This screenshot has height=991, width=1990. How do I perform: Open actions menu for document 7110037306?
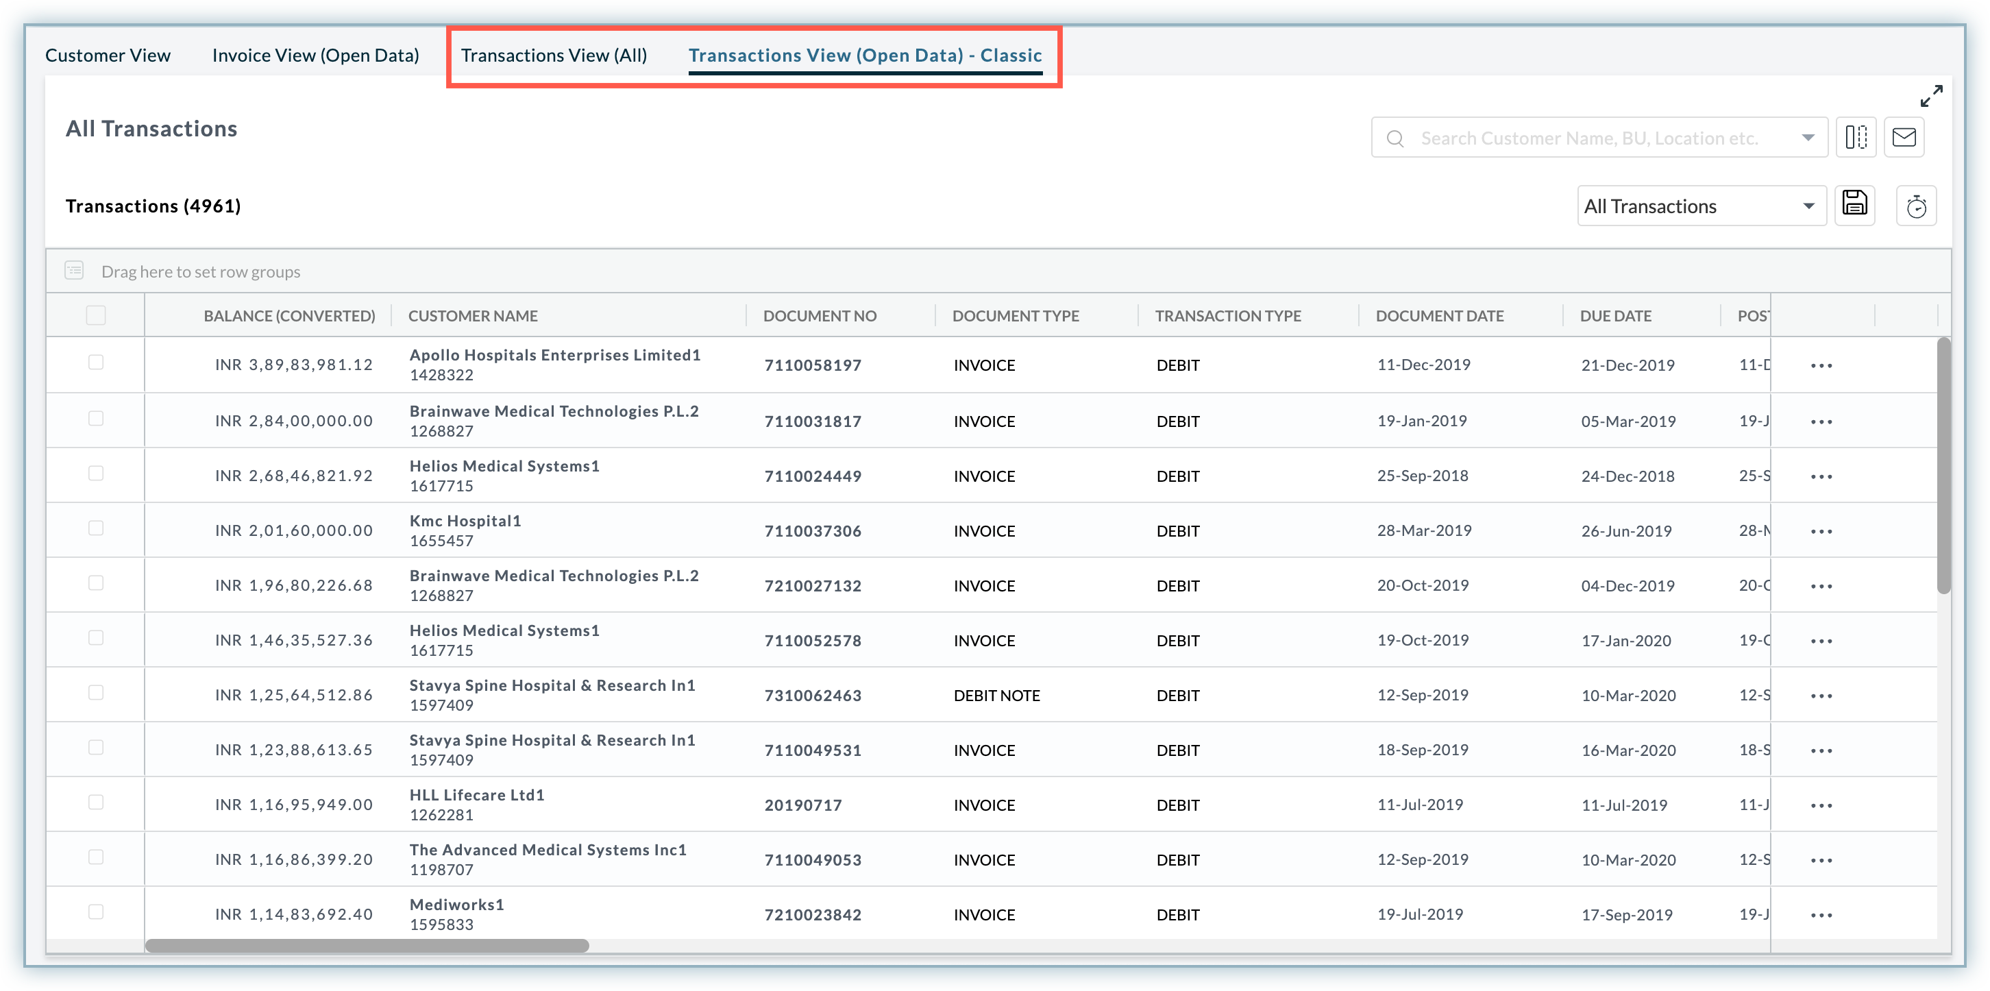pos(1821,531)
